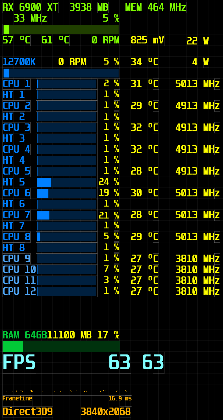Select the 22 W GPU power reading
The height and width of the screenshot is (420, 223).
[198, 41]
